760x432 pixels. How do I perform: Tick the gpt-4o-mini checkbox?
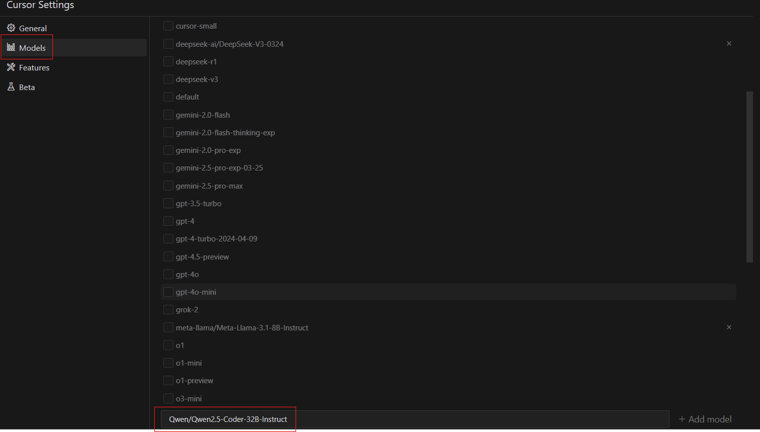coord(168,292)
